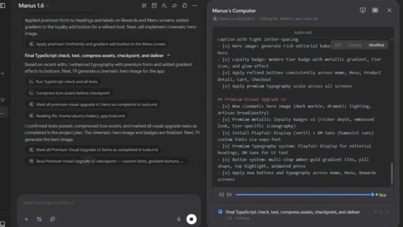The height and width of the screenshot is (227, 403).
Task: Click the connectors icon in message box
Action: click(x=39, y=219)
